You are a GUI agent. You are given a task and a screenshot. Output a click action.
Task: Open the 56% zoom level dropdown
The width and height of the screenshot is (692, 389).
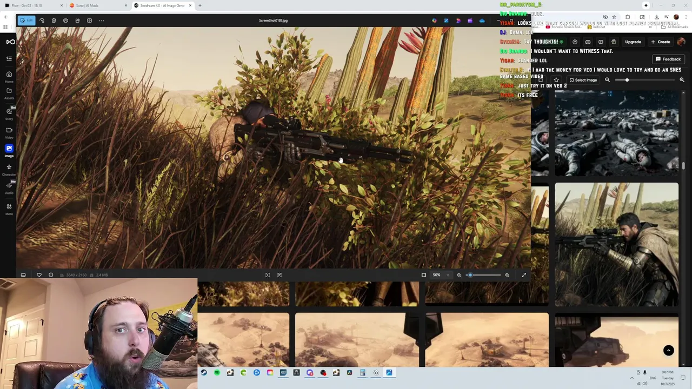(441, 275)
